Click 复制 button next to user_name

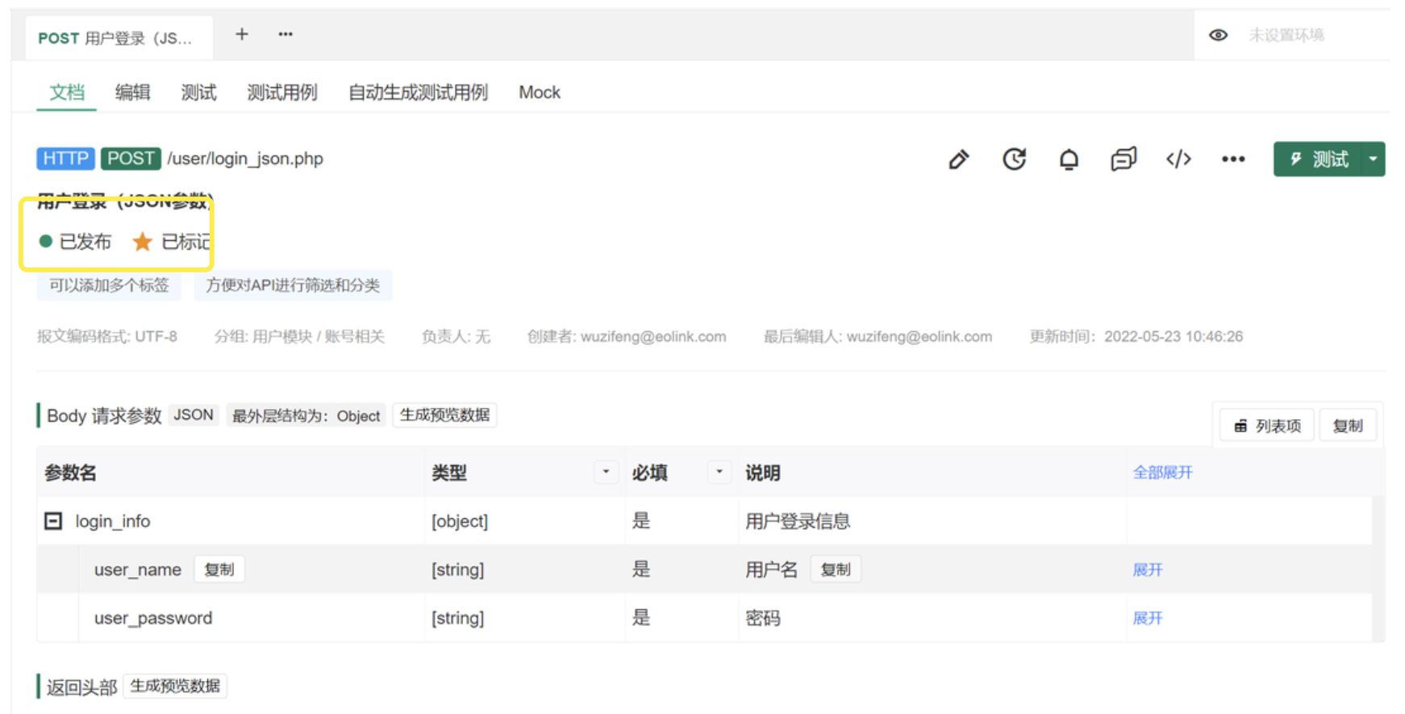(219, 570)
